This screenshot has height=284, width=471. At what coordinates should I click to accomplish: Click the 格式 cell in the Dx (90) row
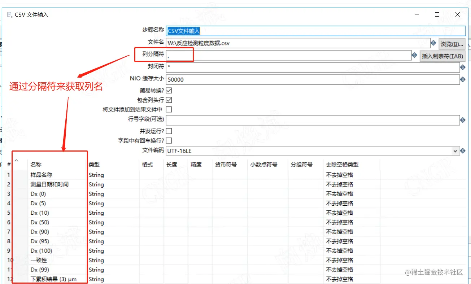[x=152, y=232]
